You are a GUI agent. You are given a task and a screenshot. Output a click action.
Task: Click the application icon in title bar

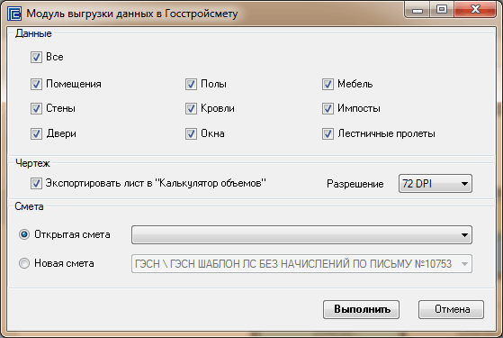(x=14, y=14)
